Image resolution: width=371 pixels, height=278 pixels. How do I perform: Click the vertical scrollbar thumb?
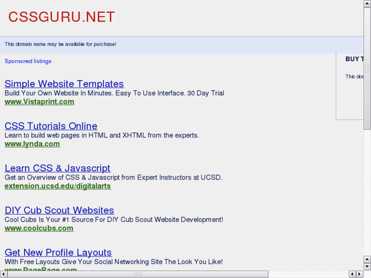coord(367,68)
